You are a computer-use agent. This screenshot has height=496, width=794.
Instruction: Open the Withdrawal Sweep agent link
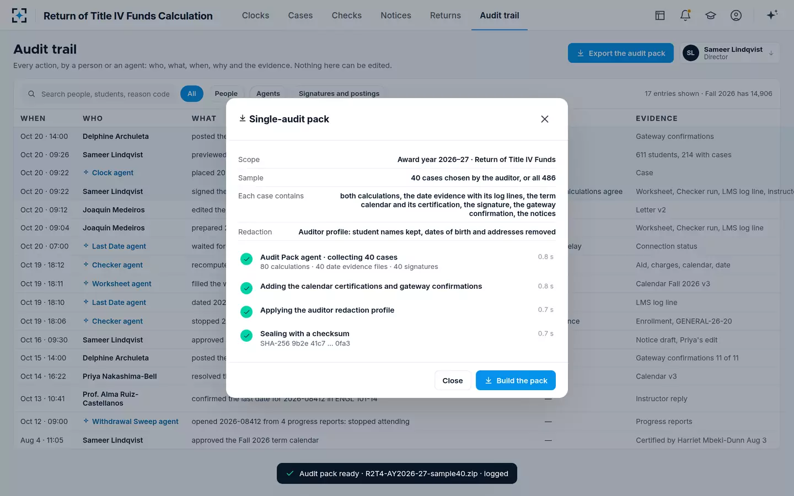(135, 421)
